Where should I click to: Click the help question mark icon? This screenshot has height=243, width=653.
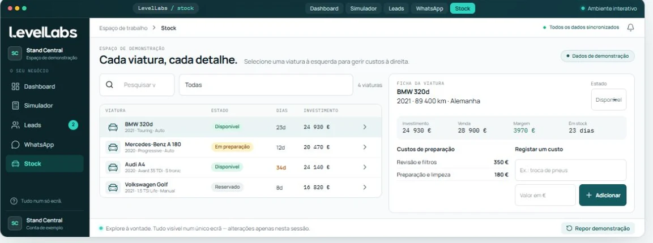pos(14,201)
